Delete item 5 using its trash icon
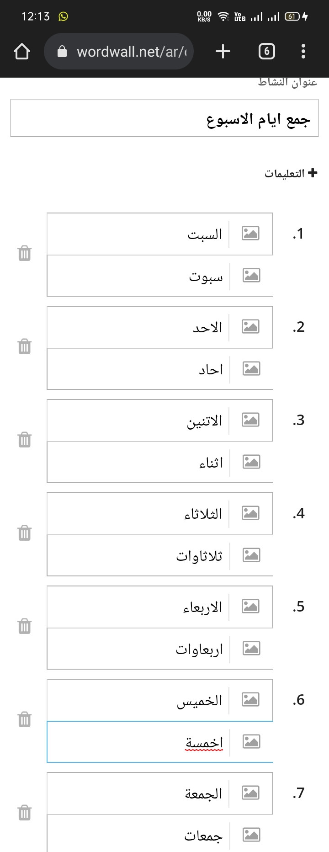 [25, 626]
